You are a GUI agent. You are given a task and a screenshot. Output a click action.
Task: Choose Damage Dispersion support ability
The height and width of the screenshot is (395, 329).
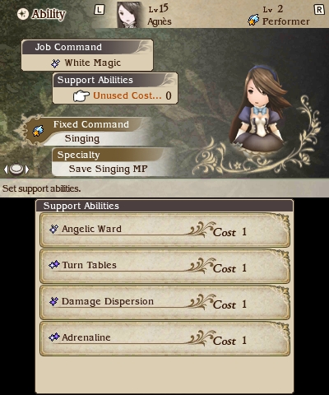(164, 303)
